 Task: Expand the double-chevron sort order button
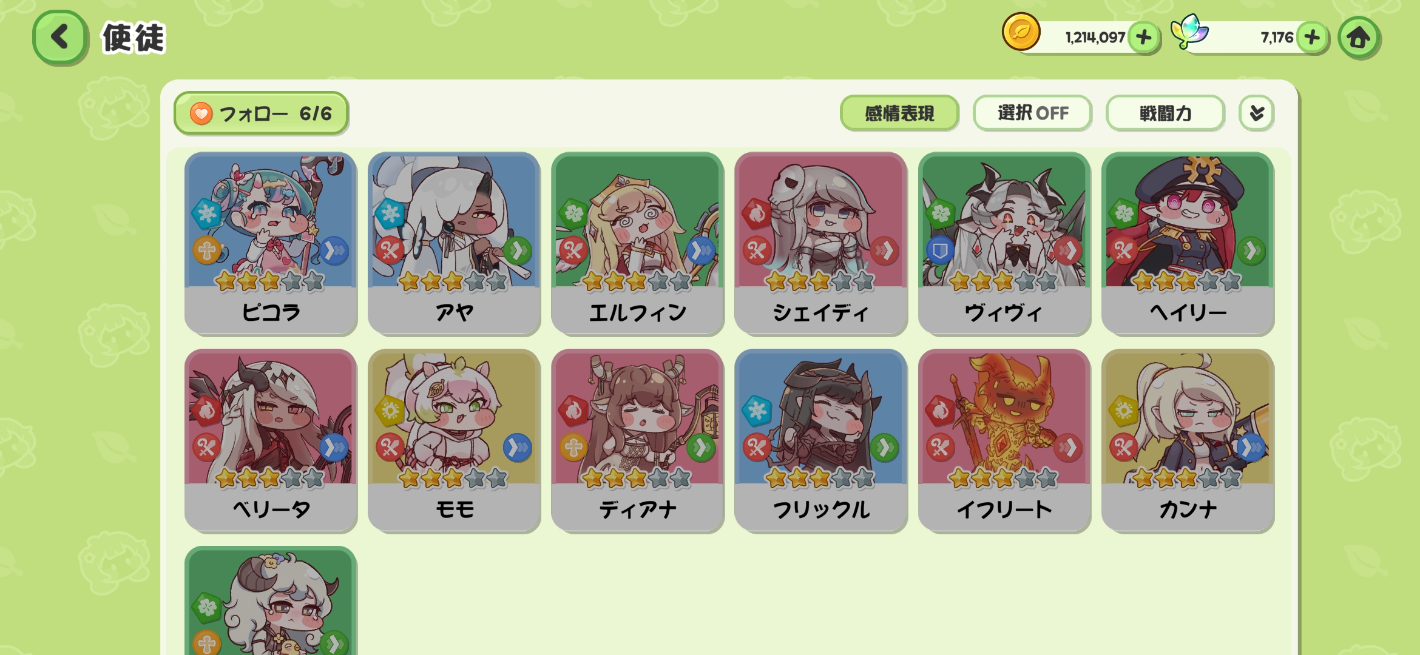pos(1257,113)
